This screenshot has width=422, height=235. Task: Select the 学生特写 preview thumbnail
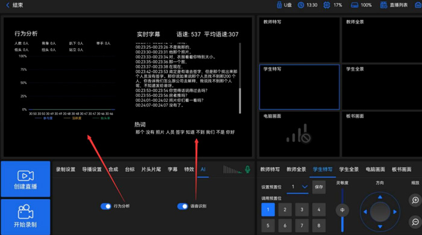[299, 87]
